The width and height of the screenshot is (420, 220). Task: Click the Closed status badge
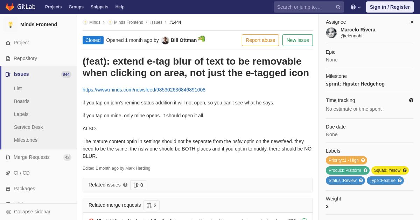point(93,40)
